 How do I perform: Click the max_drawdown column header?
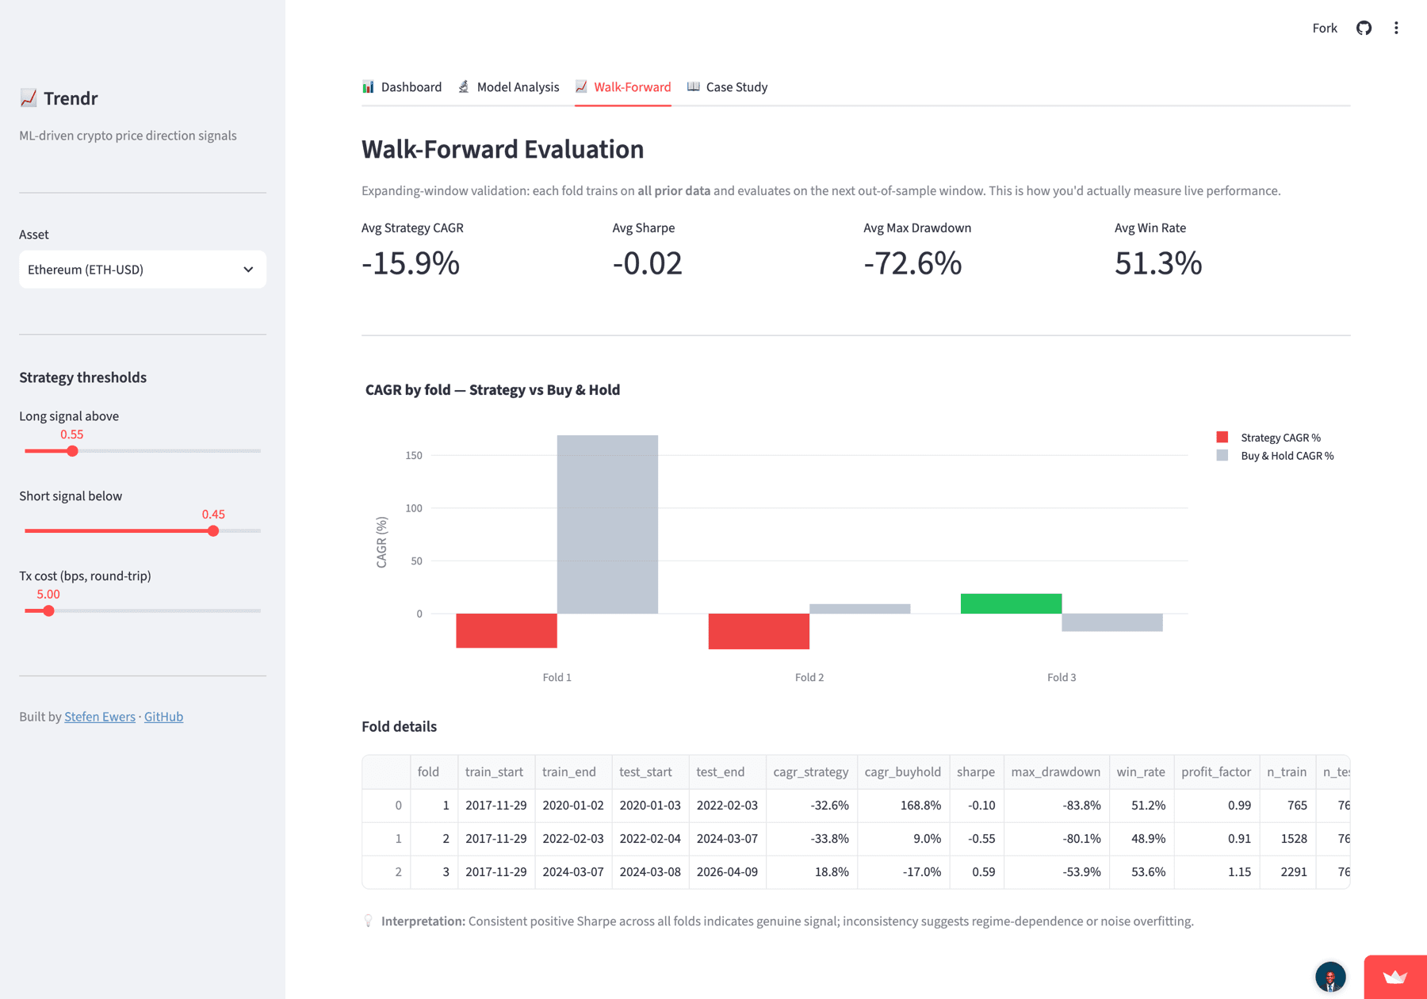coord(1056,771)
